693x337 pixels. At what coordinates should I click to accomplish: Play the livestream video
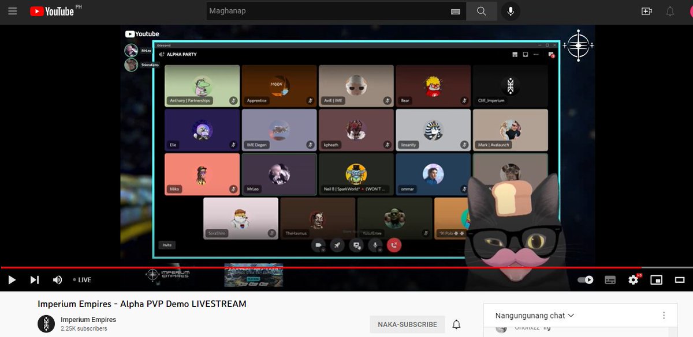pos(12,280)
